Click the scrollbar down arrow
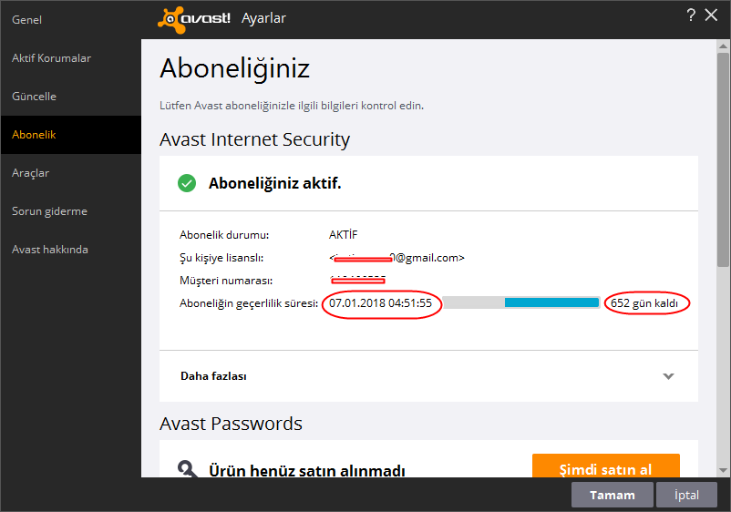731x512 pixels. point(723,470)
